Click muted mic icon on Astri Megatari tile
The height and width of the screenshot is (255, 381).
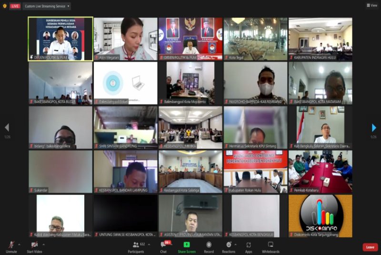(97, 58)
